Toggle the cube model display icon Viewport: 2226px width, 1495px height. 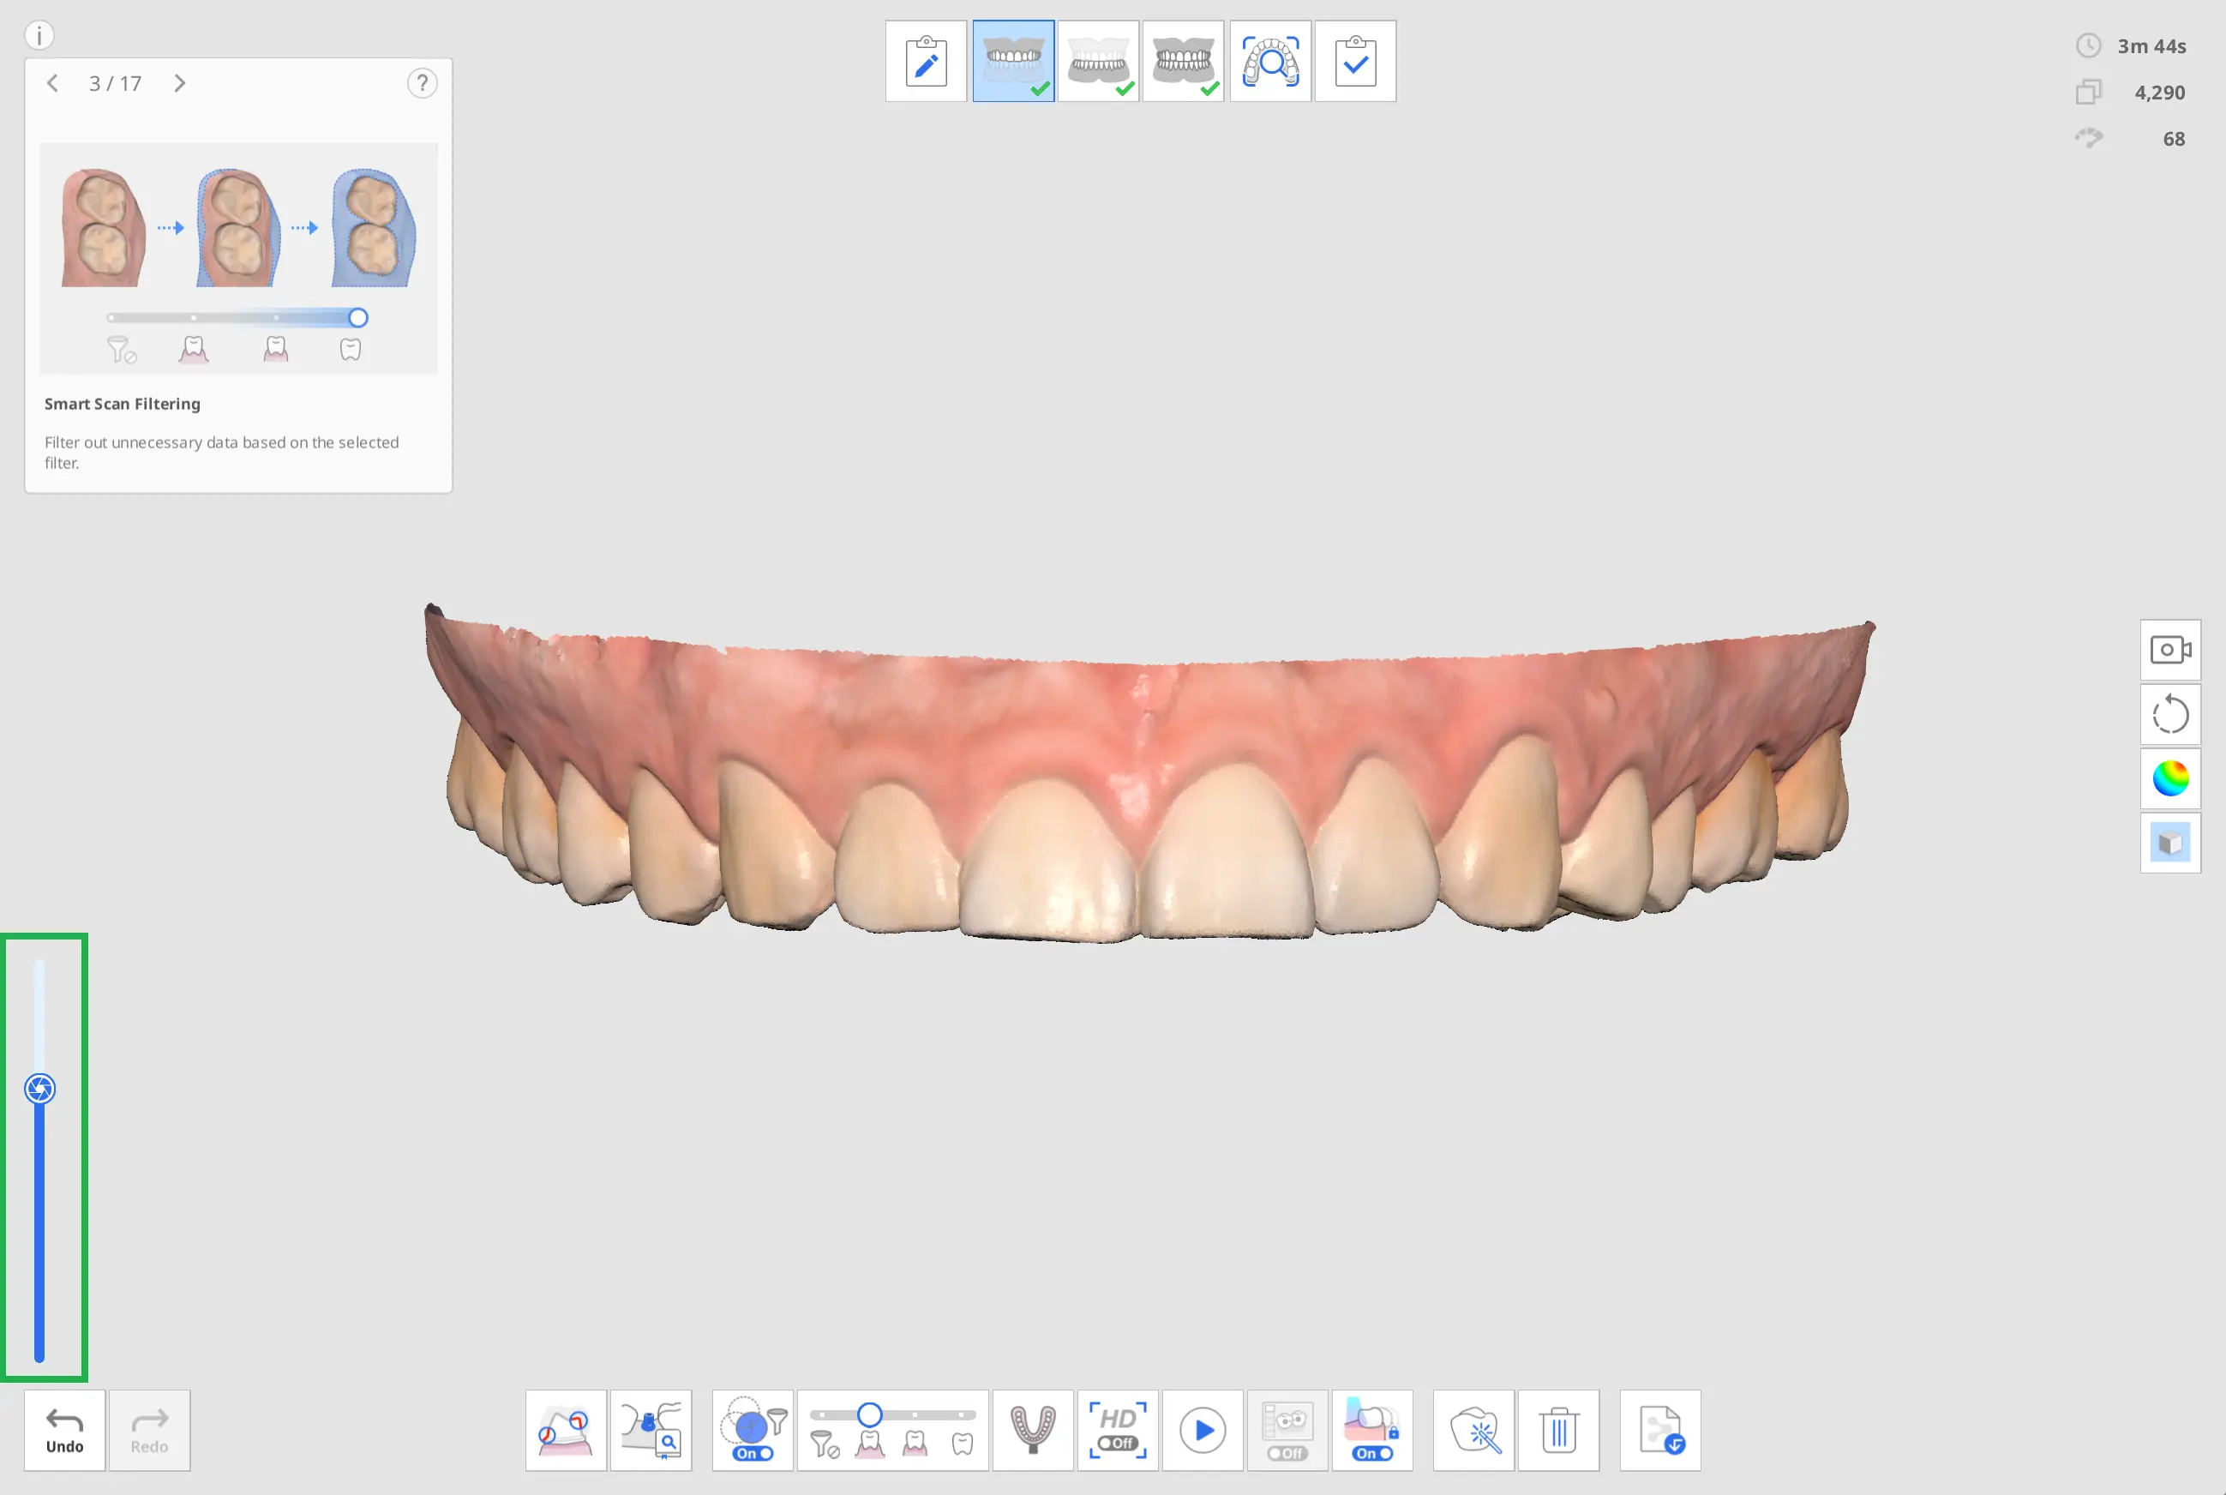click(x=2169, y=843)
